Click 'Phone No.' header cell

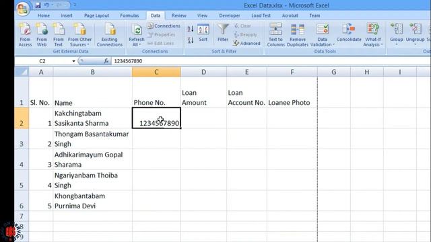156,92
